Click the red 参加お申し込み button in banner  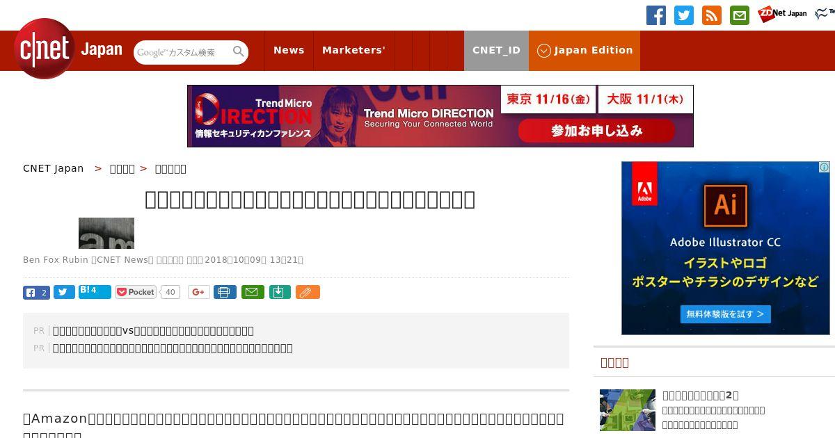click(x=596, y=131)
